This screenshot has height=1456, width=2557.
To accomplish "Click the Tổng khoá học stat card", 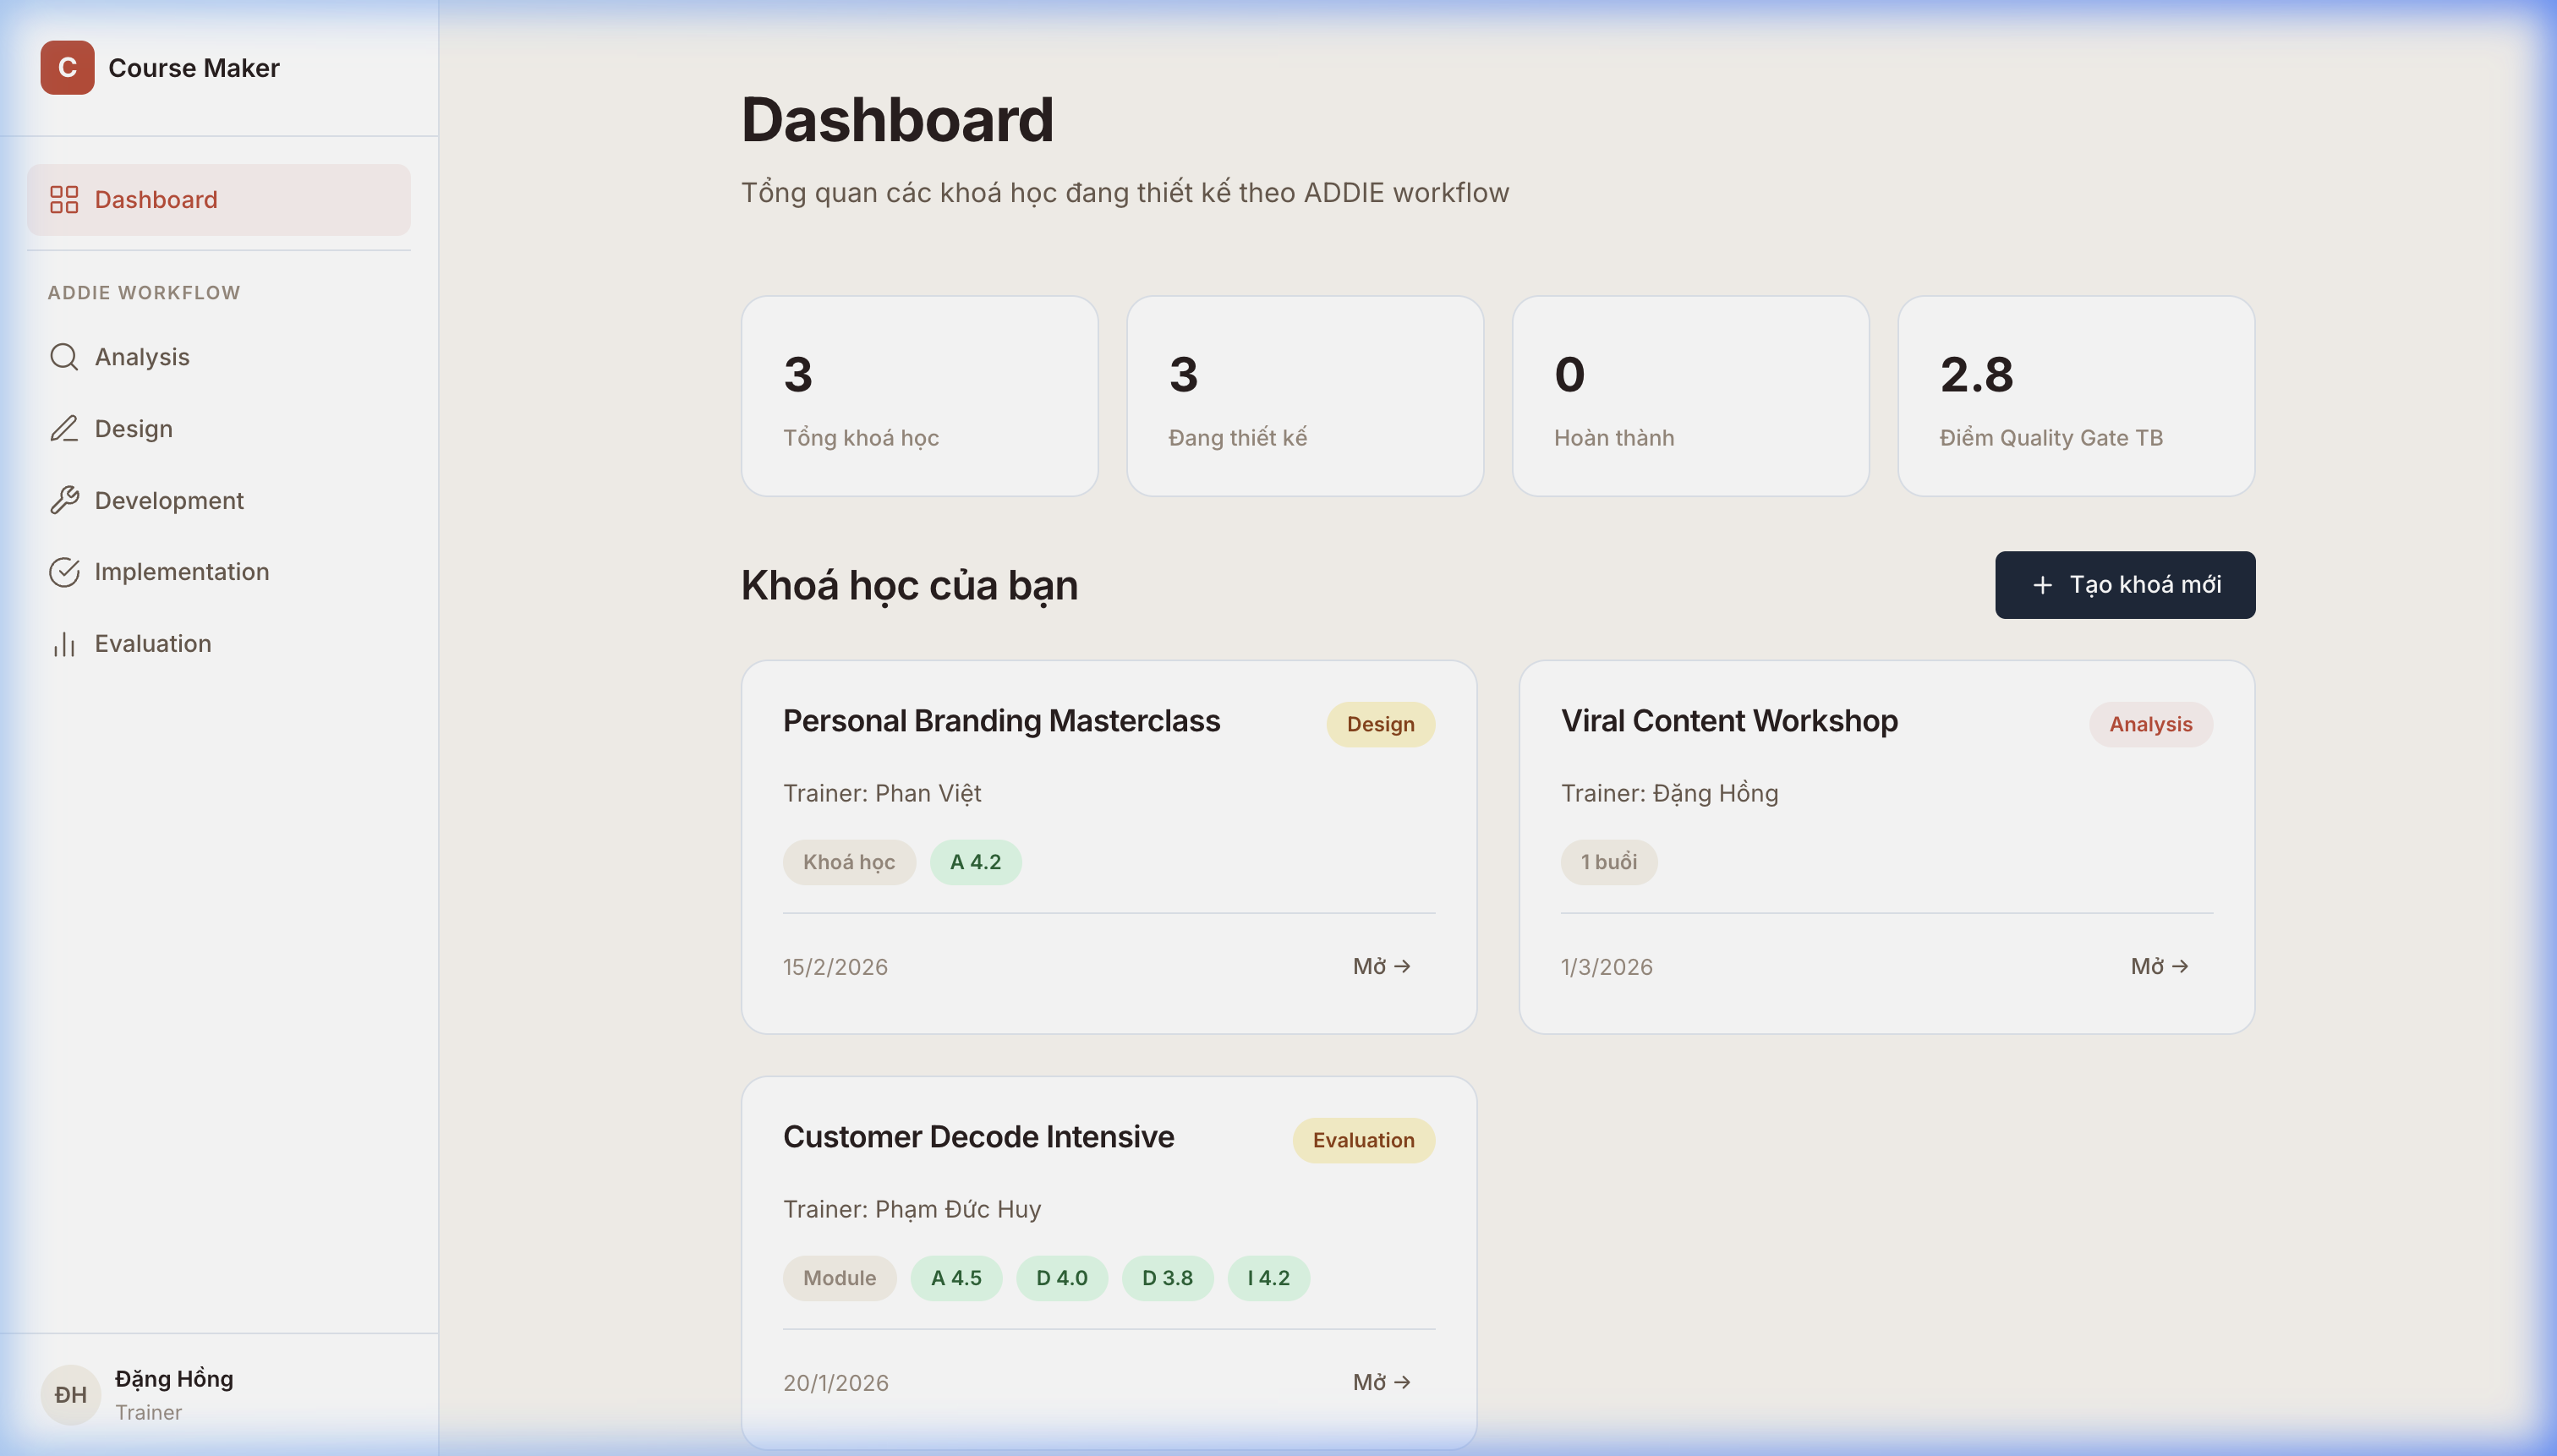I will pyautogui.click(x=919, y=396).
